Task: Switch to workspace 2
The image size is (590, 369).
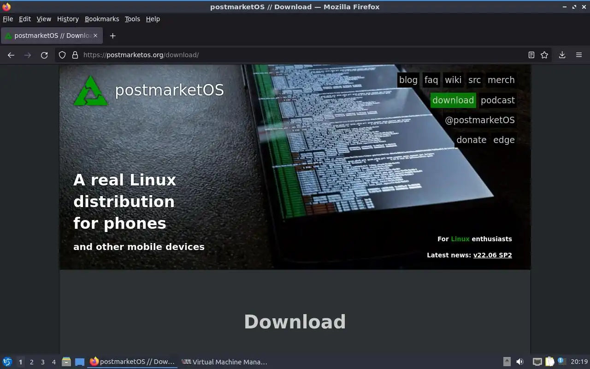Action: point(31,362)
